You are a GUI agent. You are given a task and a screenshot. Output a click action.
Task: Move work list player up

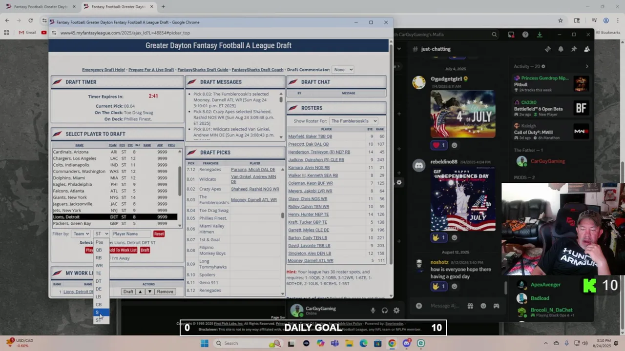pyautogui.click(x=140, y=292)
